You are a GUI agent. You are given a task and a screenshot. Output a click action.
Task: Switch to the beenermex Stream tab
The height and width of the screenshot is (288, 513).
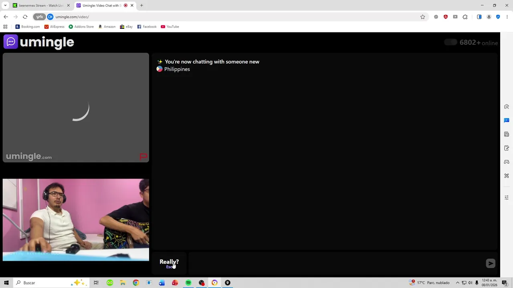[41, 6]
